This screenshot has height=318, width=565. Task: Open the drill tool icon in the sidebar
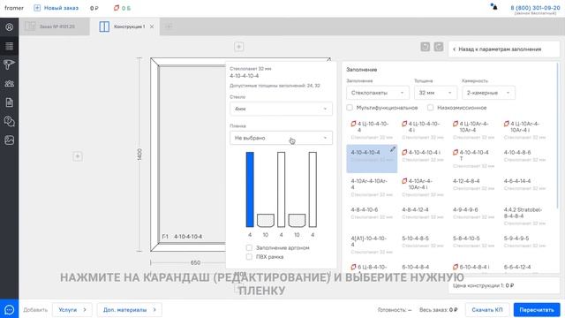tap(10, 64)
